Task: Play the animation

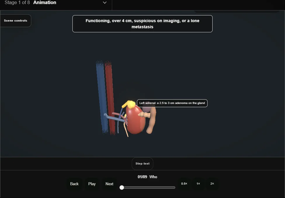Action: [92, 184]
